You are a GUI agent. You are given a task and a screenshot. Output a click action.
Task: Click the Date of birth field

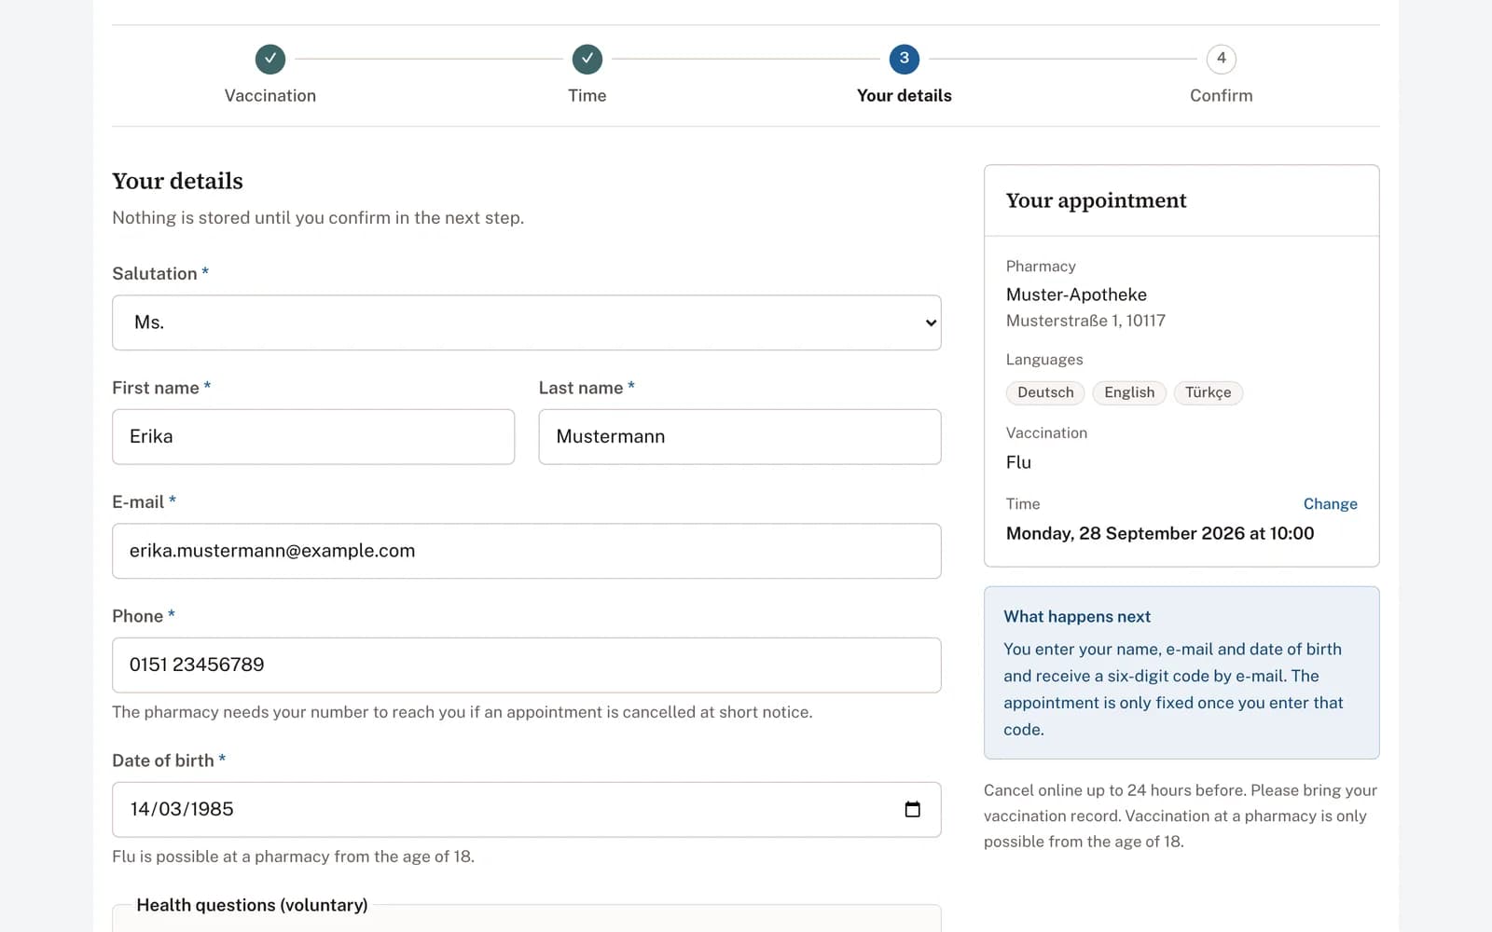coord(527,810)
